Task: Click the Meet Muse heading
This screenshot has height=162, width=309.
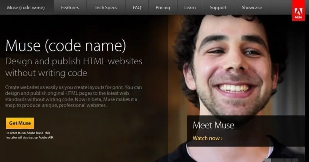Action: 214,125
